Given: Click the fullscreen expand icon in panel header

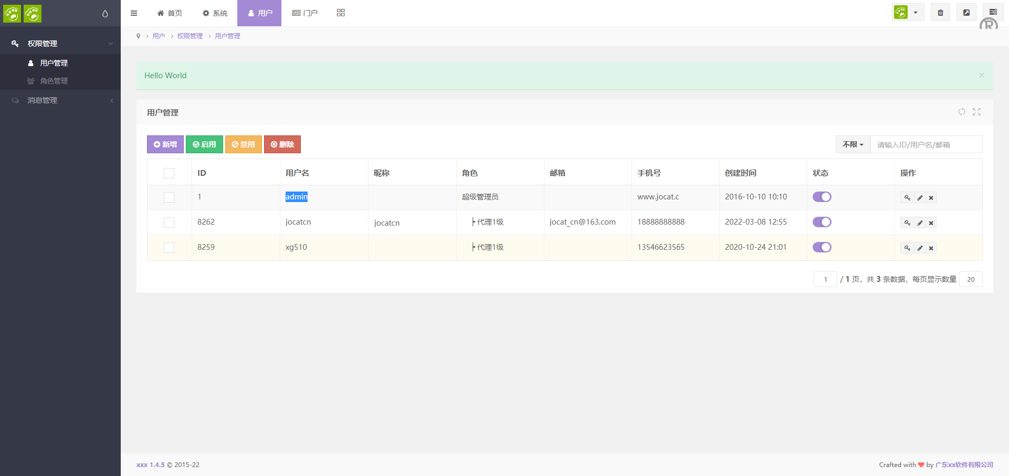Looking at the screenshot, I should [976, 112].
